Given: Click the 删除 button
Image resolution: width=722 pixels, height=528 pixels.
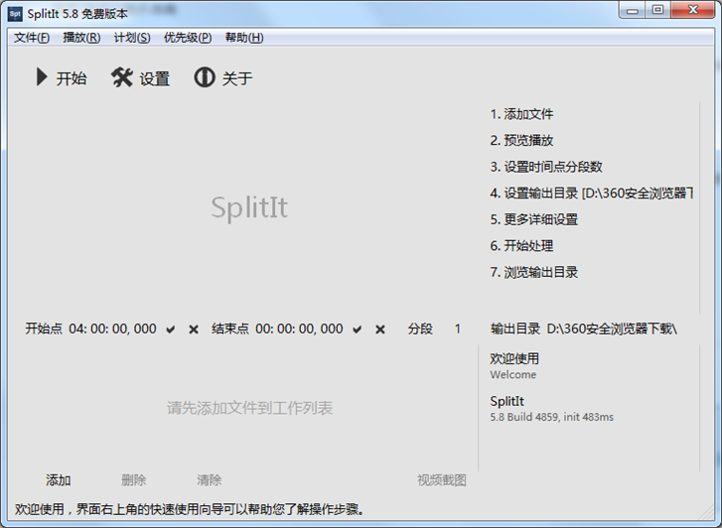Looking at the screenshot, I should click(x=133, y=480).
